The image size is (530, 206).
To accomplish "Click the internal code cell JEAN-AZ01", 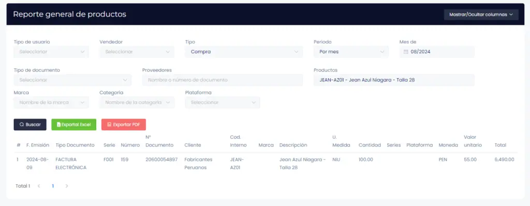I will click(237, 164).
